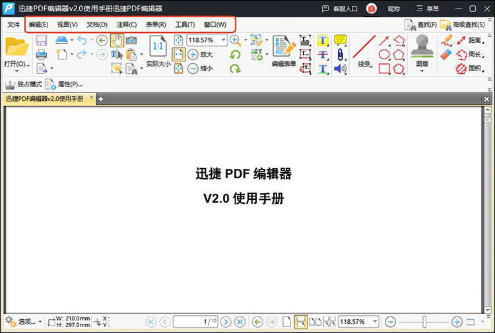Click the printer icon
The width and height of the screenshot is (495, 333).
click(42, 54)
